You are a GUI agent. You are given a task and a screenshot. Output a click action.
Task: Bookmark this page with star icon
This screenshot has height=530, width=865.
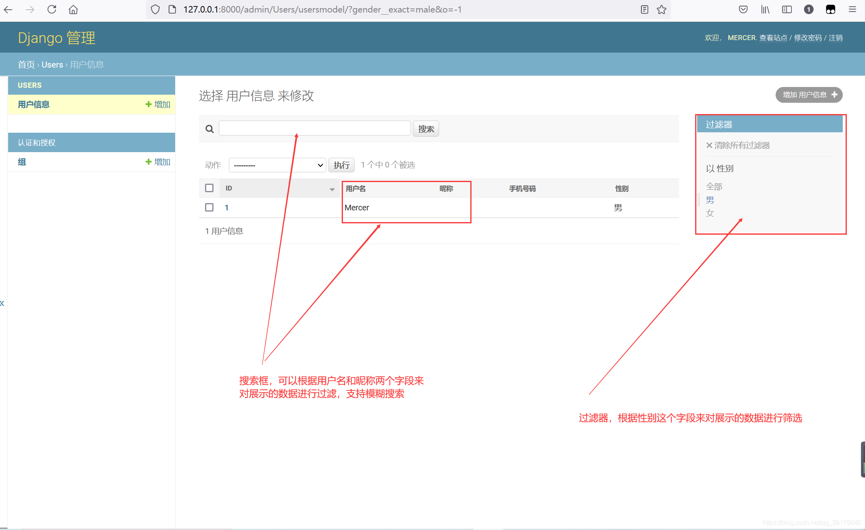[662, 9]
